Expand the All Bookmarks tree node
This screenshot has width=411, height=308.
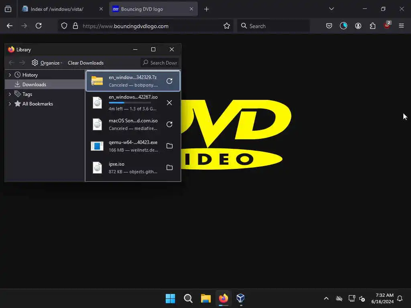(x=10, y=104)
